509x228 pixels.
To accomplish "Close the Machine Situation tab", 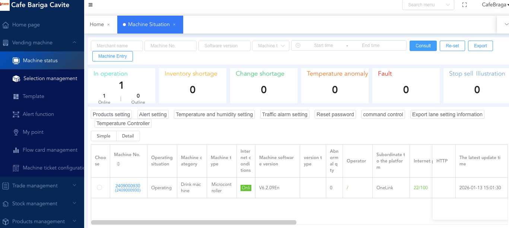I will point(174,25).
